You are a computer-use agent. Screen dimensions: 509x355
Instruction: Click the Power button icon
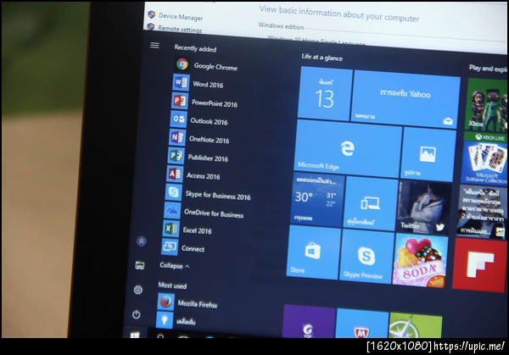pyautogui.click(x=137, y=314)
